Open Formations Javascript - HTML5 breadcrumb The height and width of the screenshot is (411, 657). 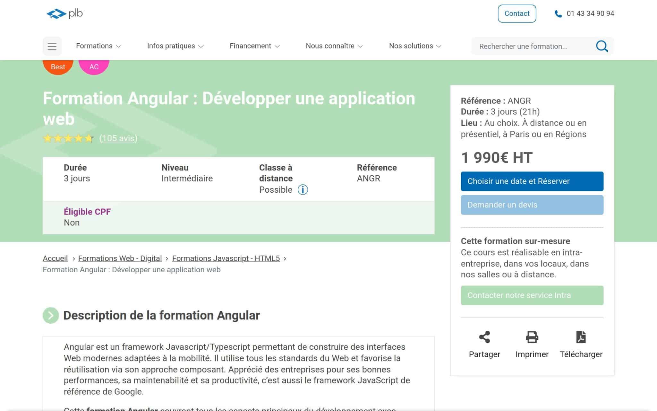[226, 258]
